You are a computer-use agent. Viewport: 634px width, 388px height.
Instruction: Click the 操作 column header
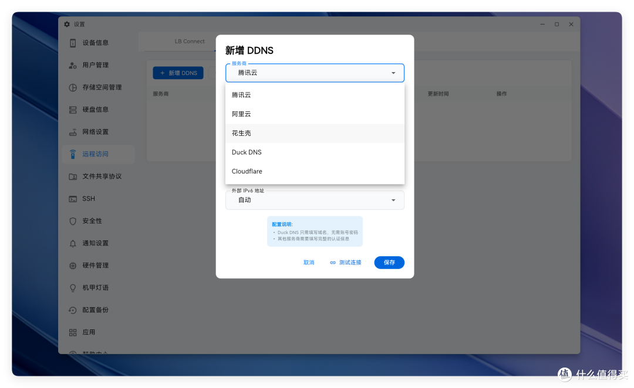click(501, 94)
